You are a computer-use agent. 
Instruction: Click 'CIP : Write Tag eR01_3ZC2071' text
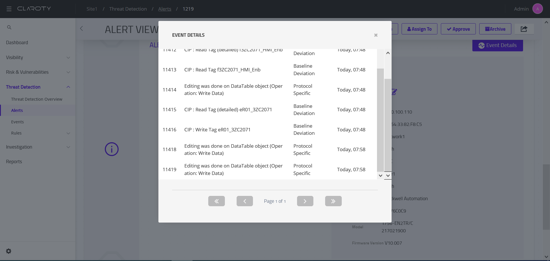tap(217, 130)
